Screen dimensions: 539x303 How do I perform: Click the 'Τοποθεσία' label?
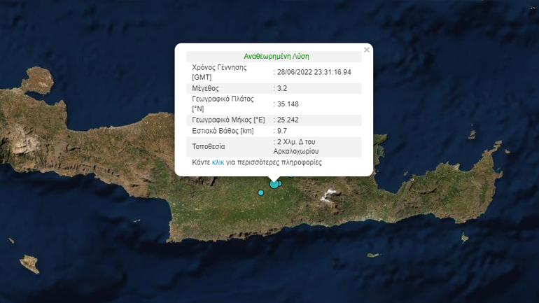[209, 147]
